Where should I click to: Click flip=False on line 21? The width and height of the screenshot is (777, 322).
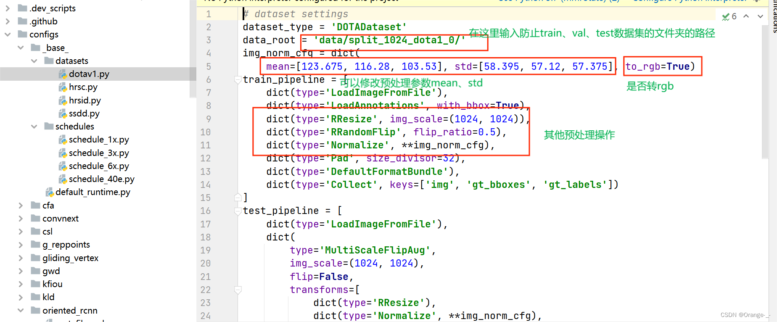[x=319, y=277]
